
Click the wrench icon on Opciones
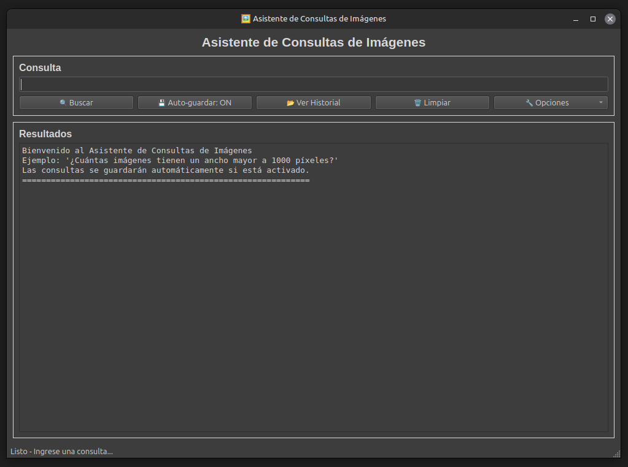tap(529, 103)
